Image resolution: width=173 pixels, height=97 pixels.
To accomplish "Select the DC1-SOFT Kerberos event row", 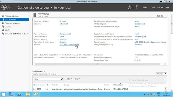I will point(99,89).
